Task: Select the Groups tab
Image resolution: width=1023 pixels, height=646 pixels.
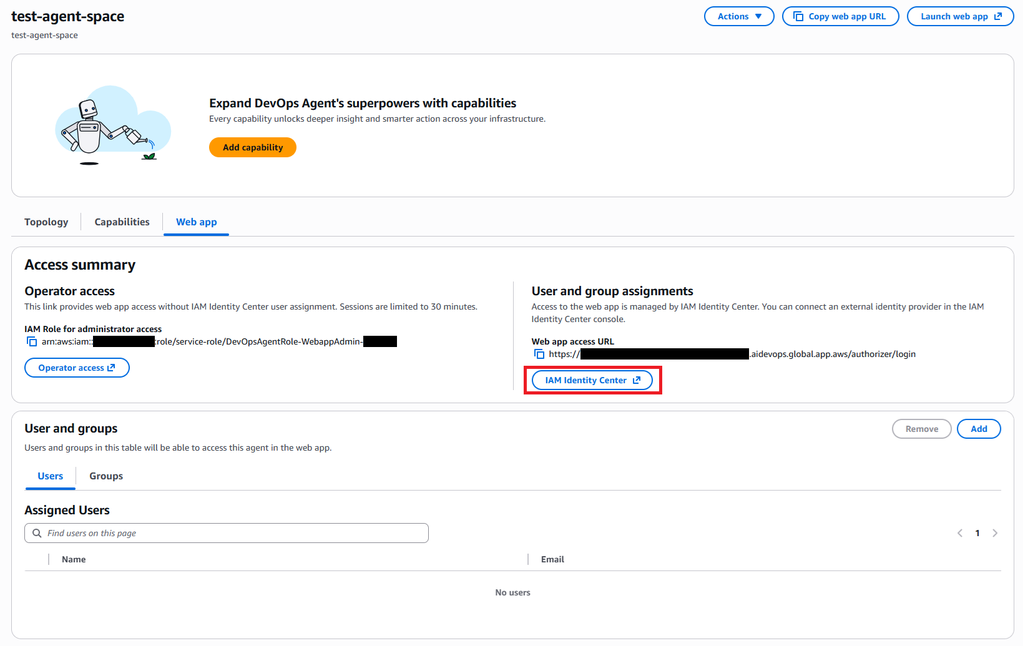Action: tap(105, 476)
